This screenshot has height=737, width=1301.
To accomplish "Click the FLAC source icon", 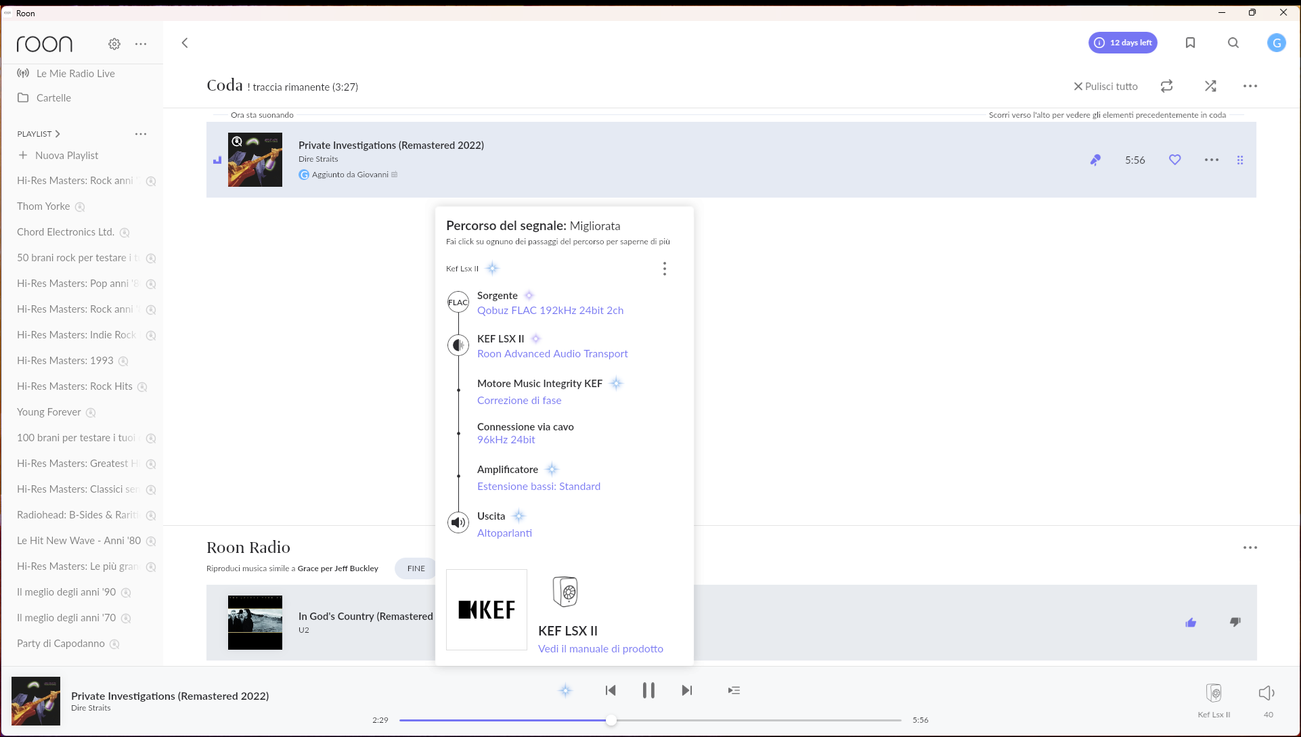I will pos(458,302).
